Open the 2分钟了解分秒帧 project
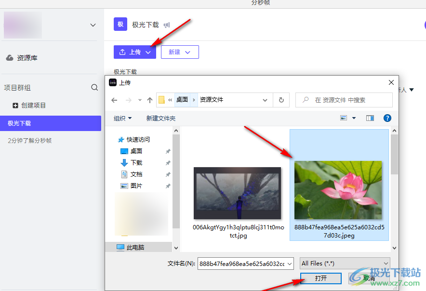 click(29, 141)
